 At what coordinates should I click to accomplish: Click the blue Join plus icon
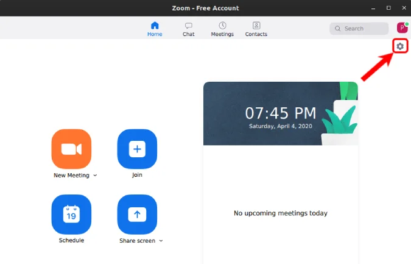pos(137,149)
